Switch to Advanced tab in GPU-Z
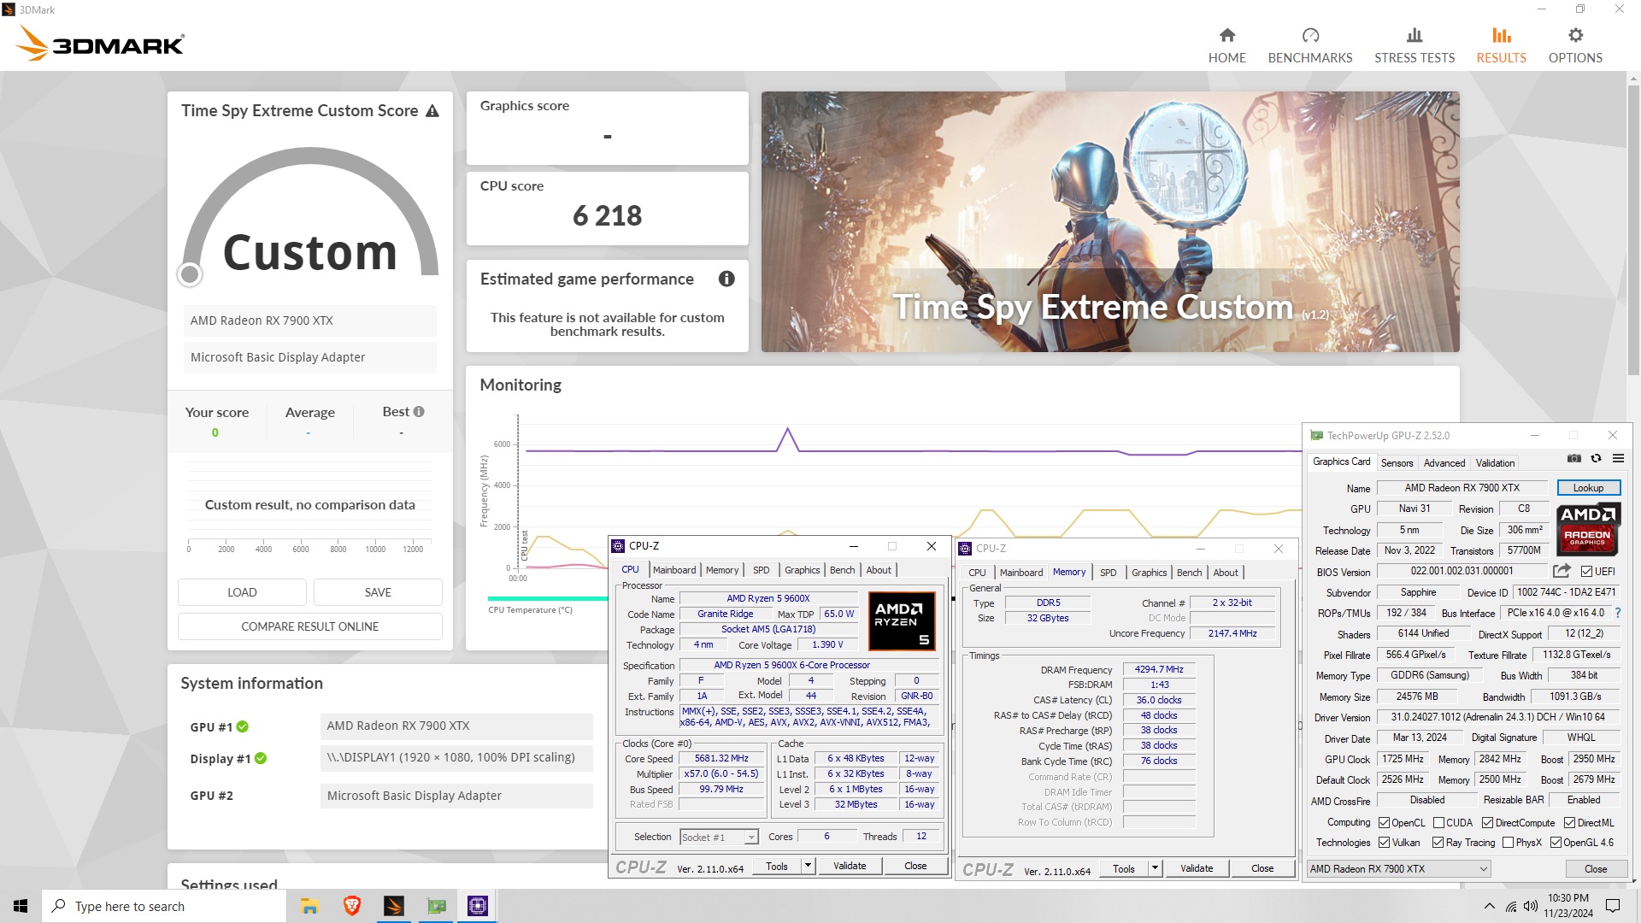The image size is (1641, 923). pos(1444,463)
